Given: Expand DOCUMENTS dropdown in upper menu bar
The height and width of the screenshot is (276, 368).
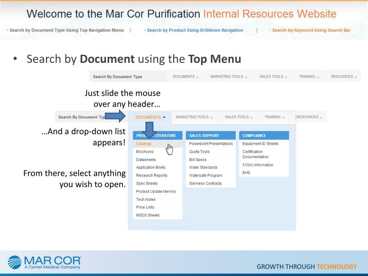Looking at the screenshot, I should coord(185,77).
